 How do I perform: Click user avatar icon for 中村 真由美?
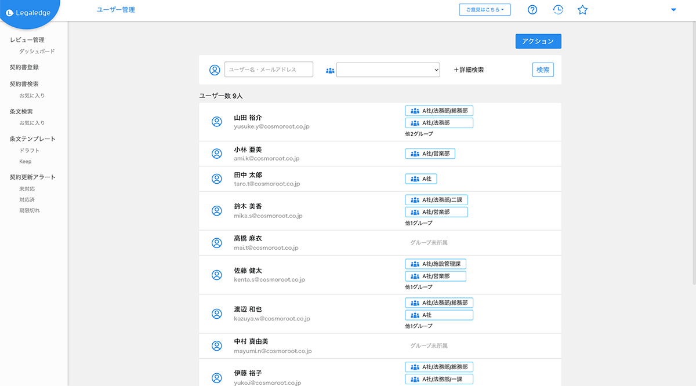click(x=216, y=346)
